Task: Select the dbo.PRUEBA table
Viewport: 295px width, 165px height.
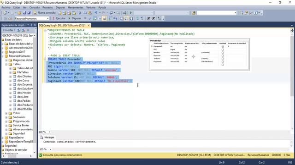Action: [x=24, y=109]
